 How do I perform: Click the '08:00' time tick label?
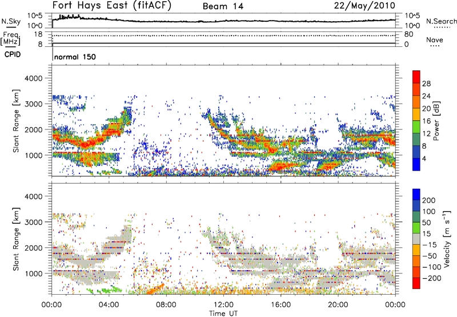tap(166, 305)
